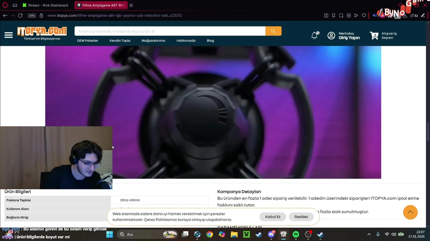
Task: Select the Fifine Ampligame A6T tab
Action: tap(101, 5)
